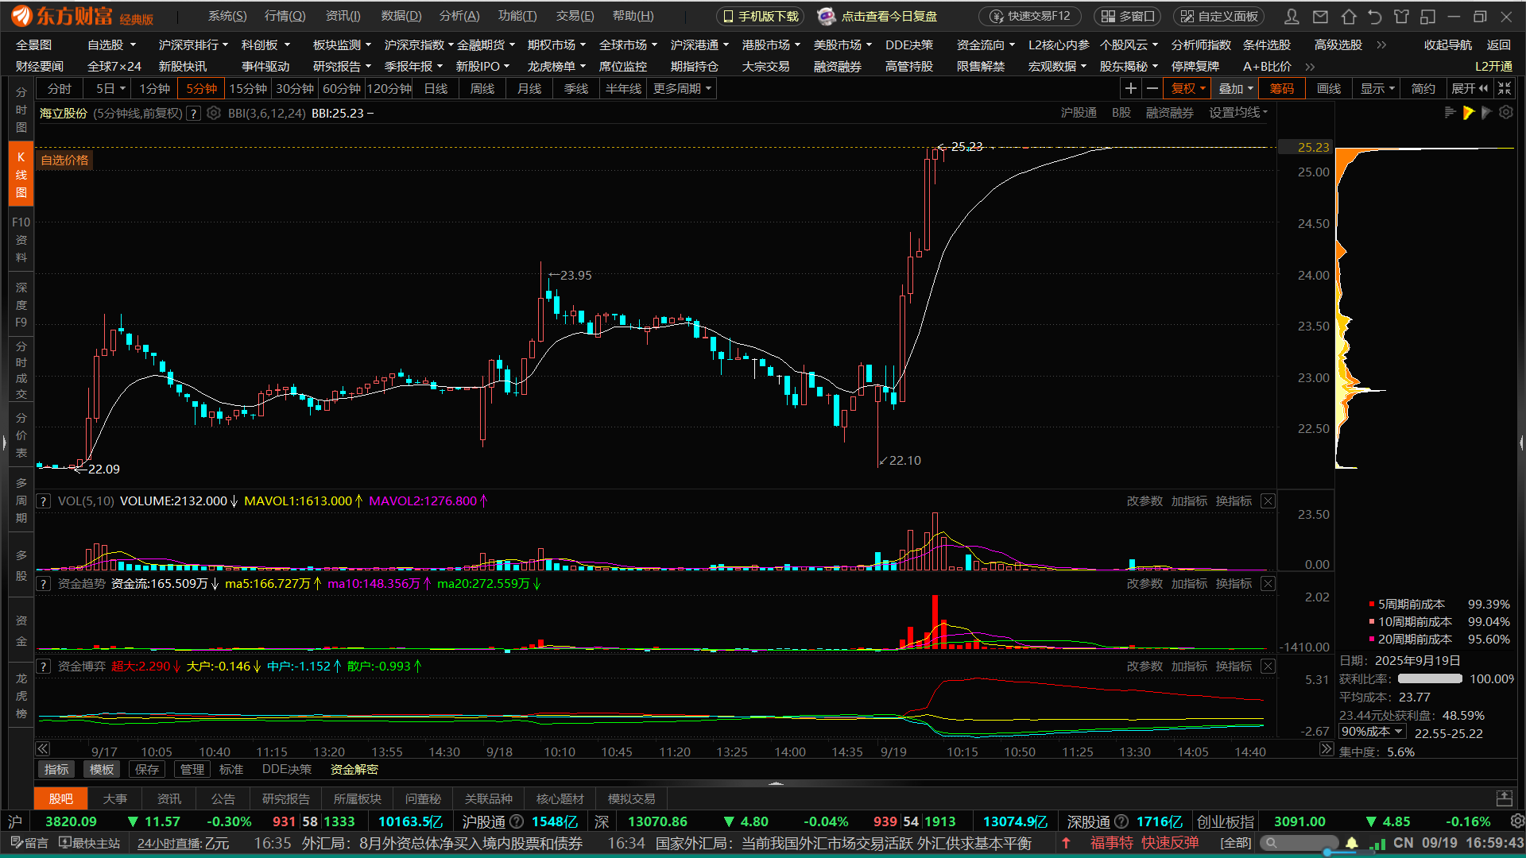This screenshot has height=858, width=1526.
Task: Toggle B股 overlay on chart
Action: click(1121, 113)
